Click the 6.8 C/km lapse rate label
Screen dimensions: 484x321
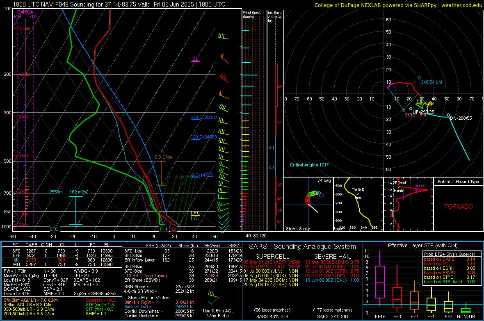tap(163, 157)
